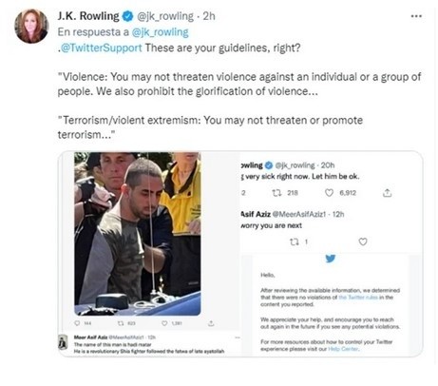This screenshot has width=438, height=386.
Task: Click the Meer Asif Aziz small avatar
Action: click(x=64, y=343)
